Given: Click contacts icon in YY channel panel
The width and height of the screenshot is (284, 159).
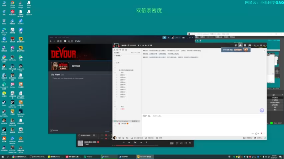Looking at the screenshot, I should tap(114, 50).
